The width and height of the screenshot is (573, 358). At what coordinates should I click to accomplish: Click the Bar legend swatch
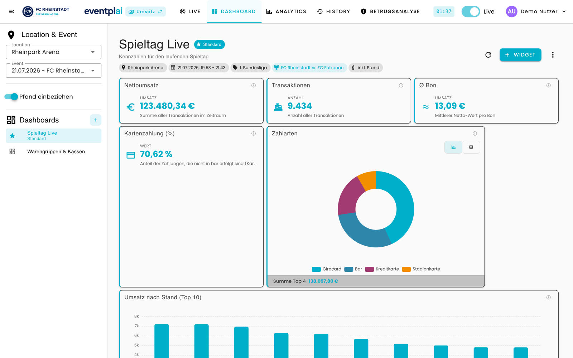348,269
